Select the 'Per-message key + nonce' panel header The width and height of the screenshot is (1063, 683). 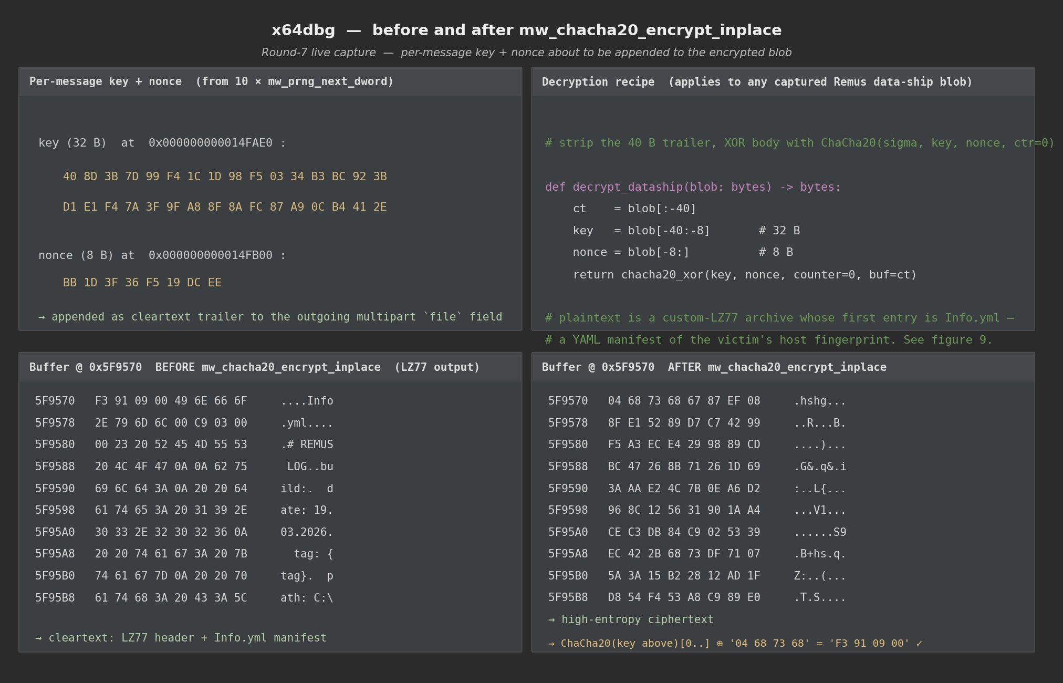(x=106, y=81)
